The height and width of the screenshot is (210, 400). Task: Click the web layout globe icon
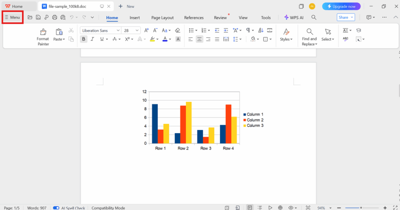(x=280, y=208)
